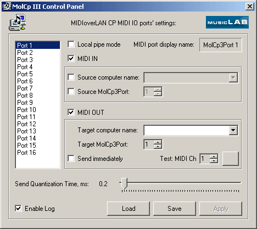Expand the Source computer name dropdown arrow
This screenshot has height=229, width=257.
pyautogui.click(x=233, y=77)
